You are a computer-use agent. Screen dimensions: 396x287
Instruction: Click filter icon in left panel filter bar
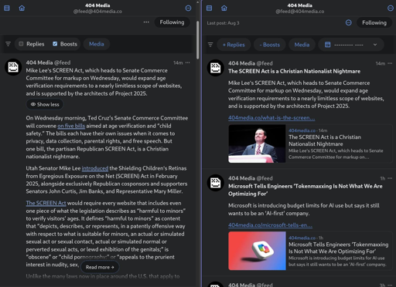[8, 44]
